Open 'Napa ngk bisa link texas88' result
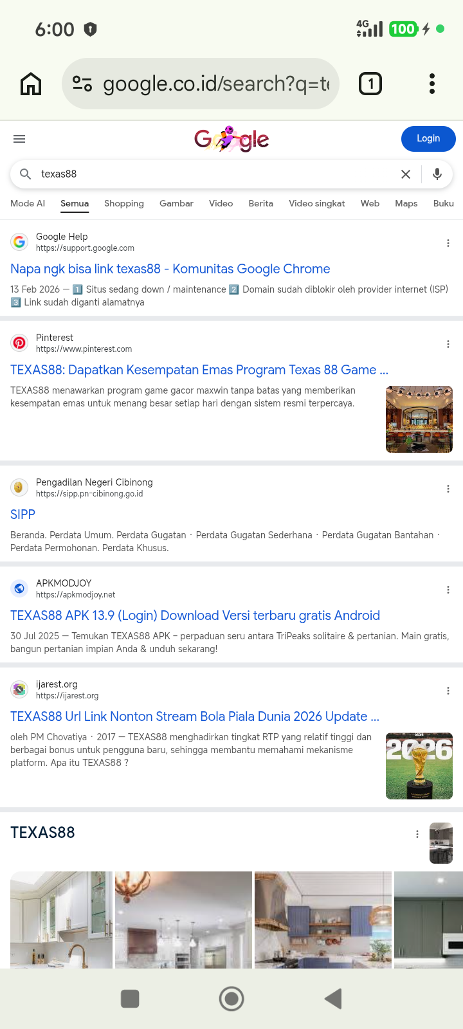This screenshot has height=1029, width=463. tap(170, 269)
